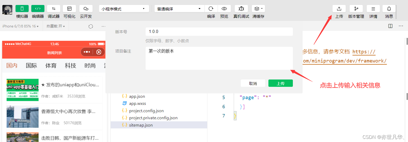Open the notifications bell icon
The height and width of the screenshot is (142, 408).
(x=389, y=9)
